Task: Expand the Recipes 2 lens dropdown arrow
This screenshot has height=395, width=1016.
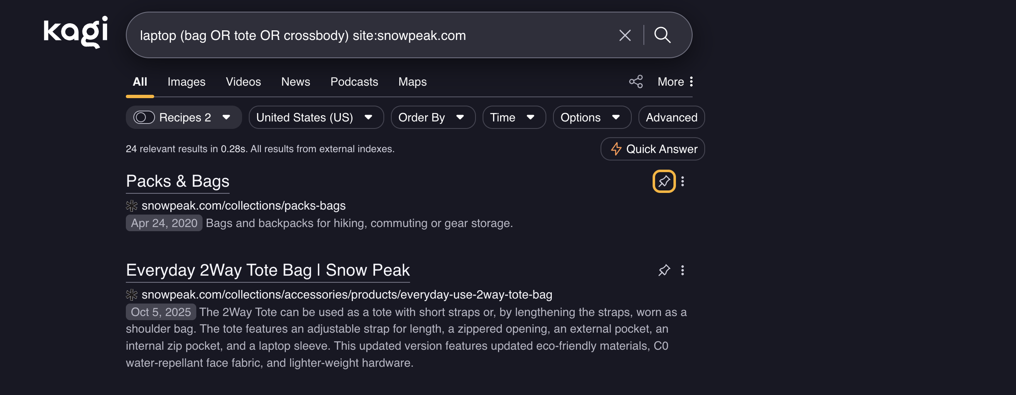Action: 226,117
